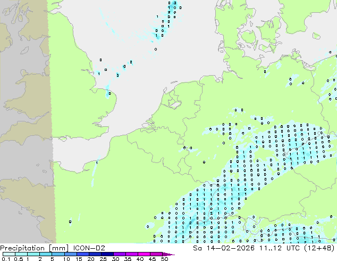Click the '0.1' legend scale value
Screen dimensions: 337x261
[6, 259]
